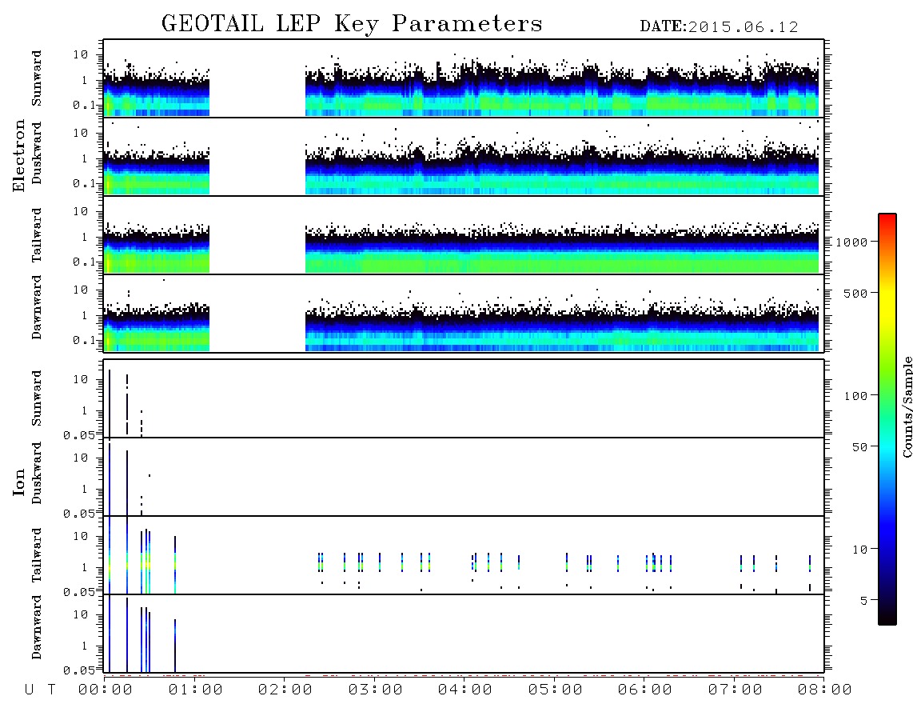Screen dimensions: 913x704
Task: Click the 08:00 time tick label
Action: pos(825,690)
